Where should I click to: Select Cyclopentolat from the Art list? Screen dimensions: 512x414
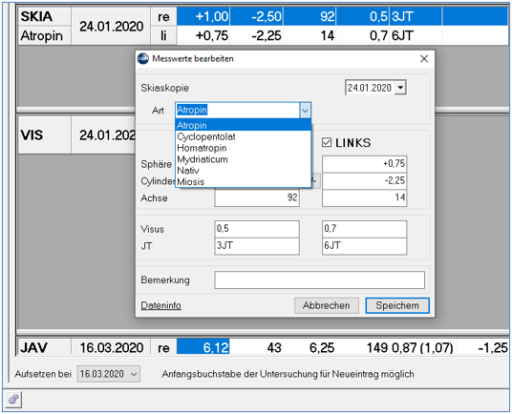243,136
